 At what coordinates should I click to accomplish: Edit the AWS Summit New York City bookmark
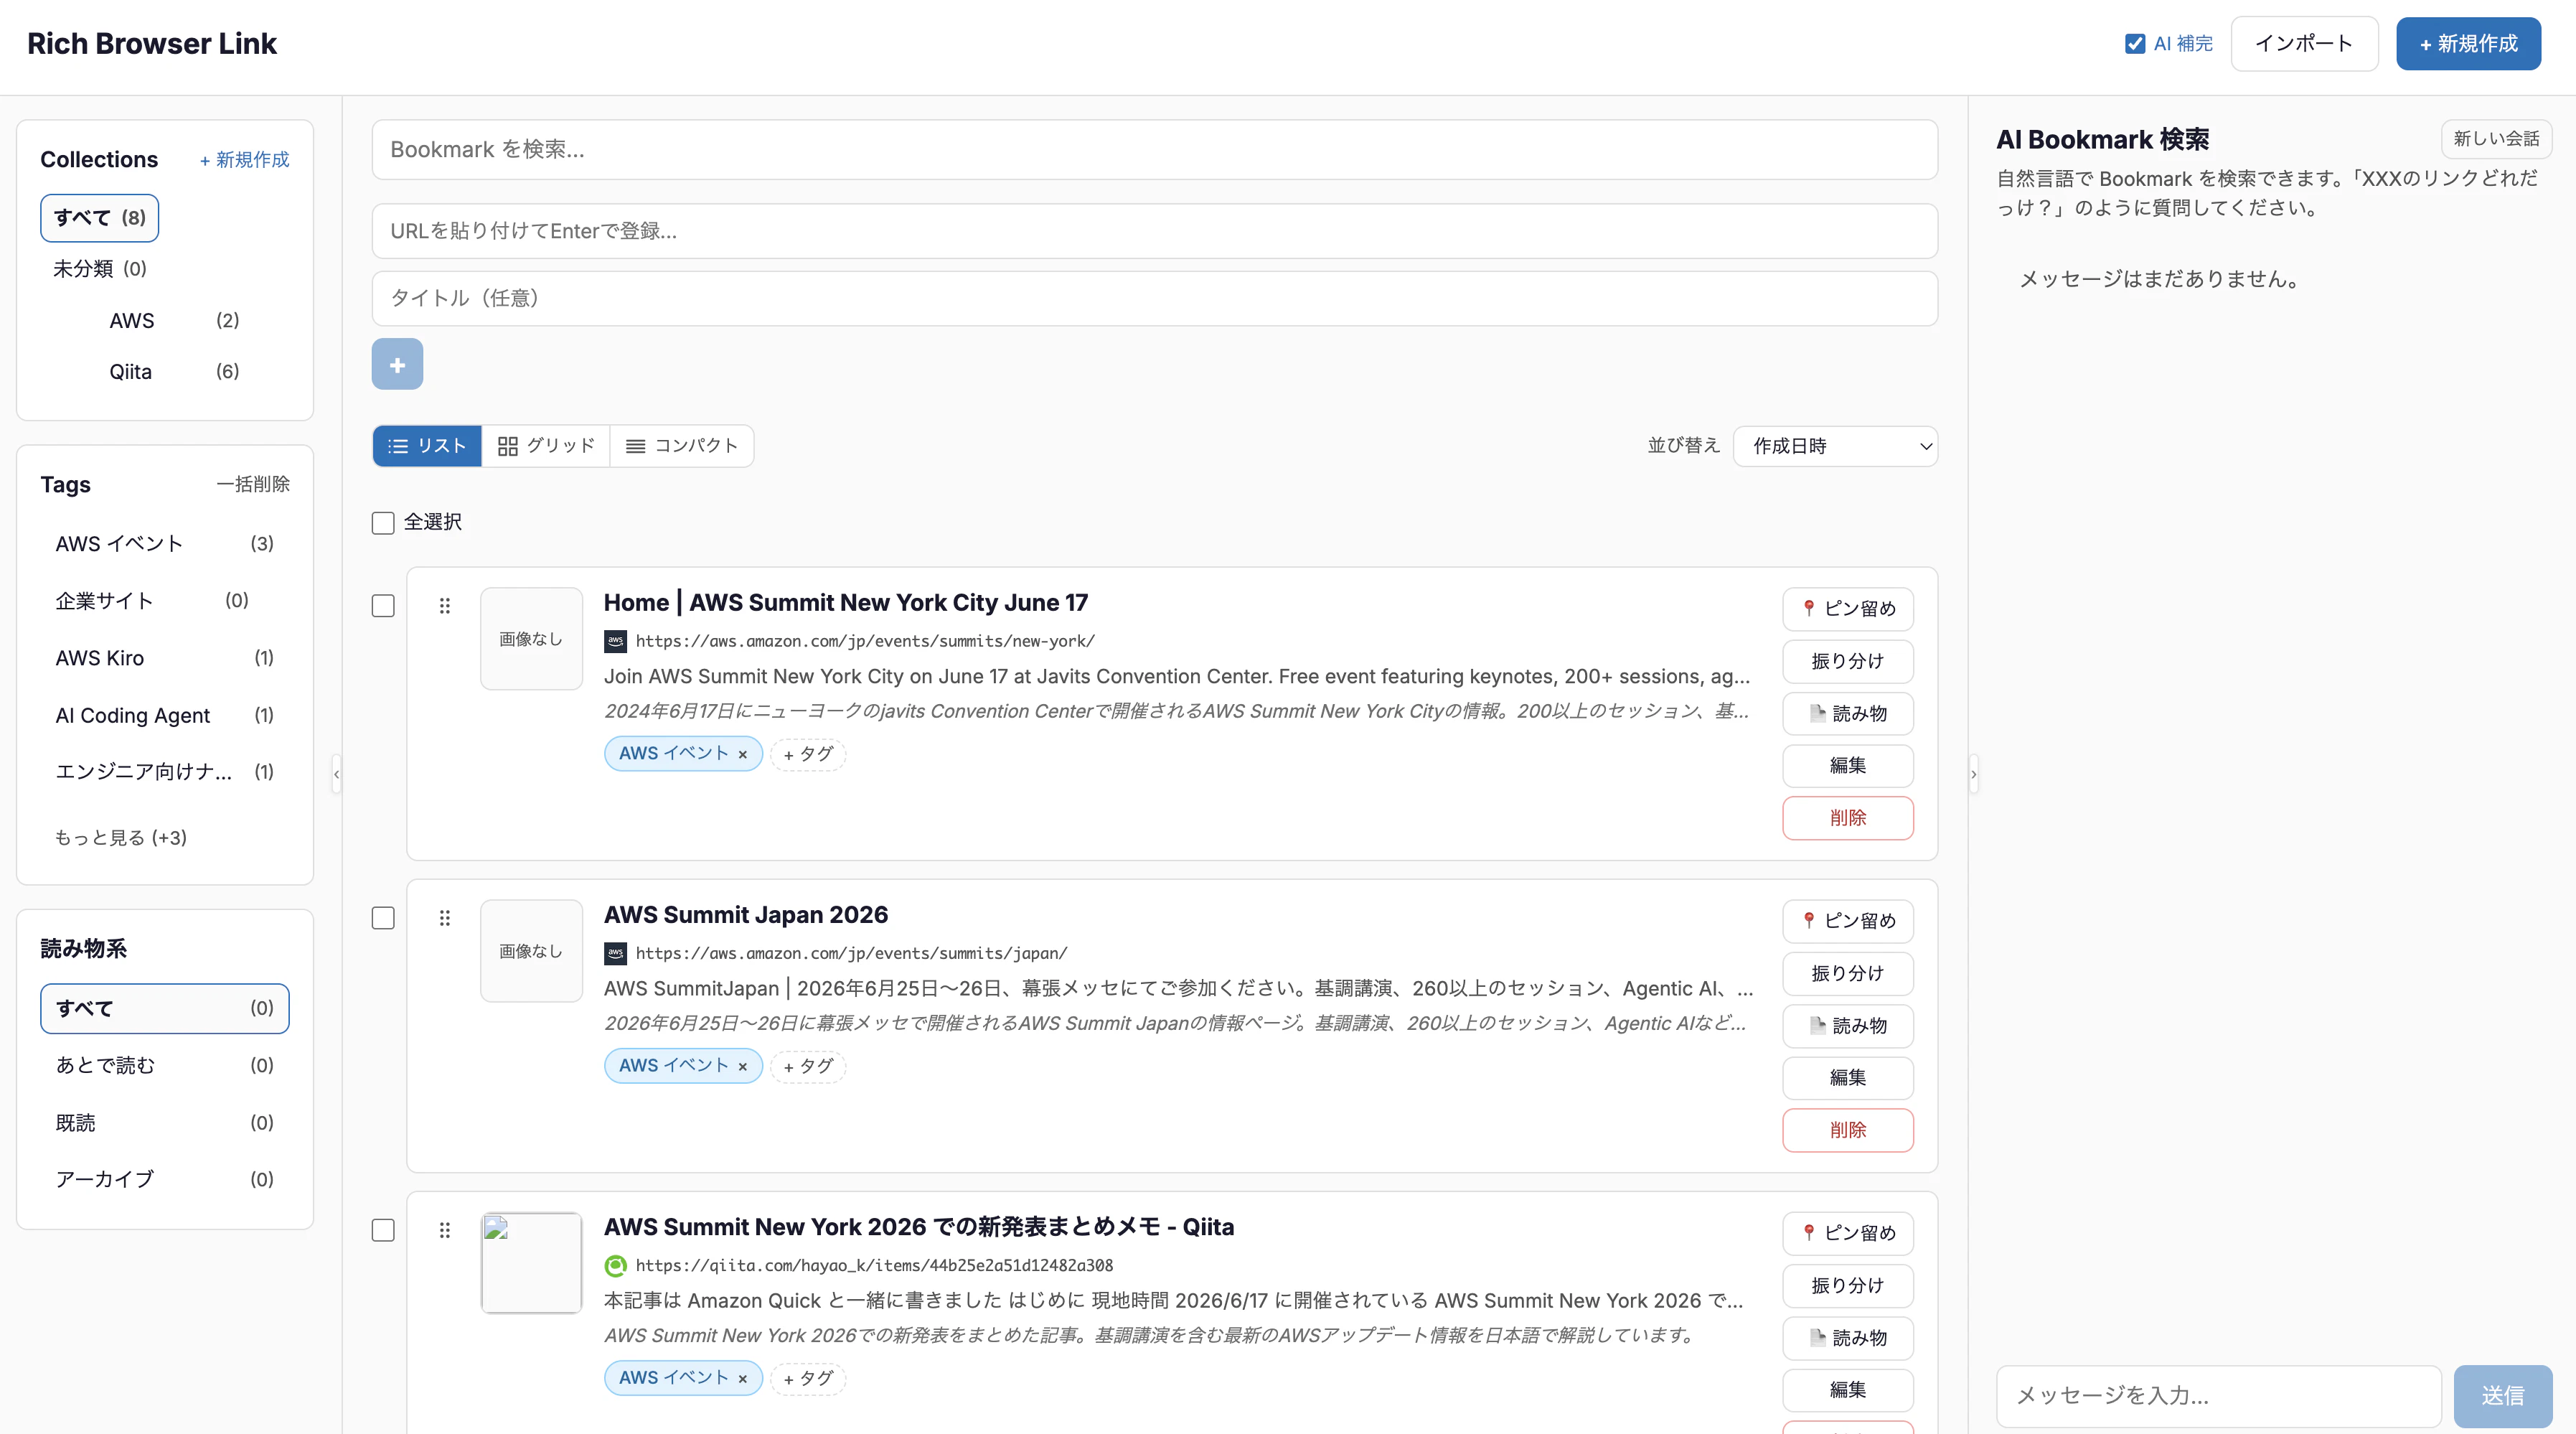1848,766
